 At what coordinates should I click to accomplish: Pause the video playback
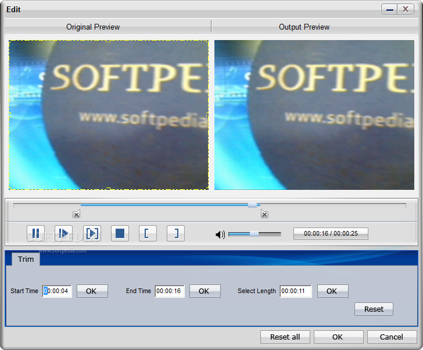[x=35, y=233]
